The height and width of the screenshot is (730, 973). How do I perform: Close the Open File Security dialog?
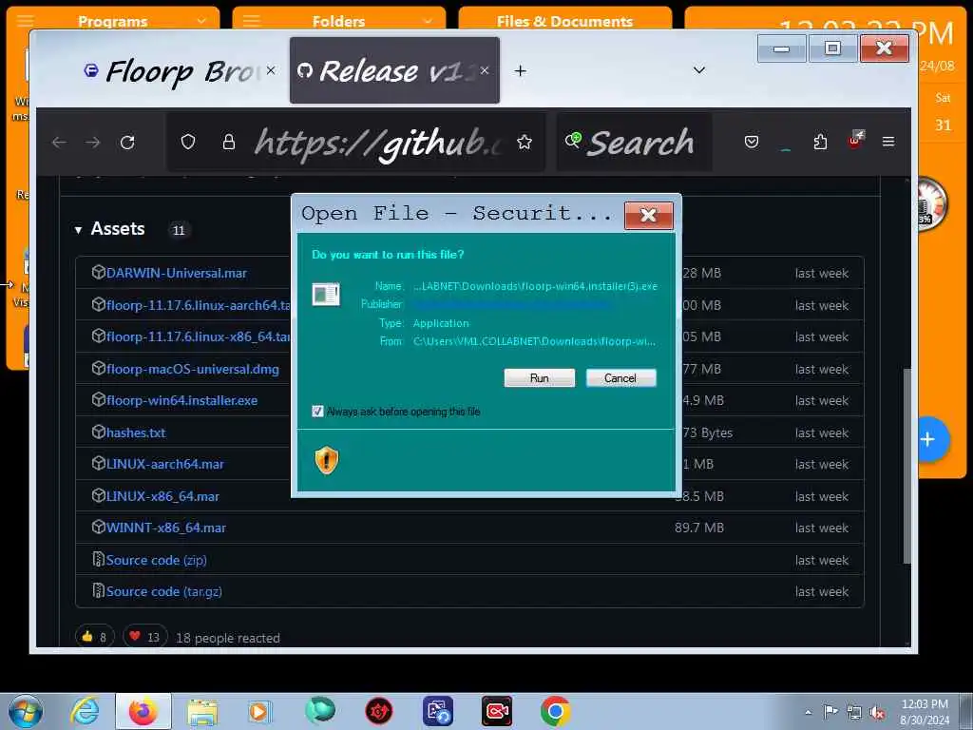click(648, 216)
